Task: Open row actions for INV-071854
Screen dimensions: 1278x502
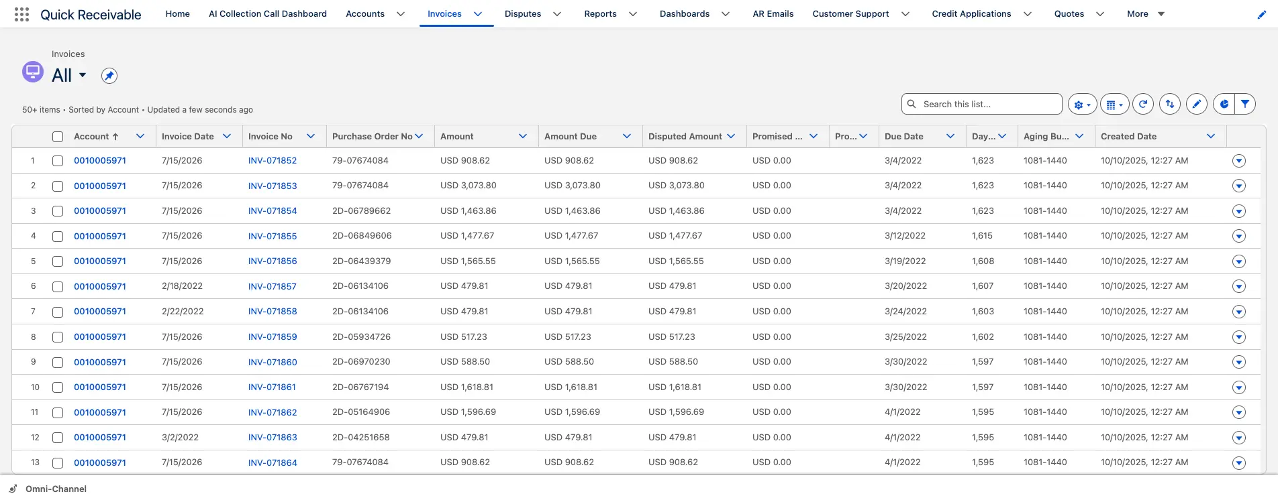Action: [1239, 211]
